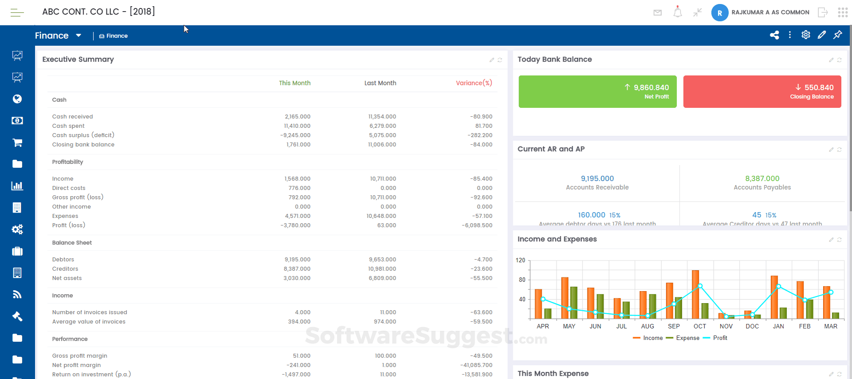
Task: Select the Cash received row label
Action: [x=73, y=117]
